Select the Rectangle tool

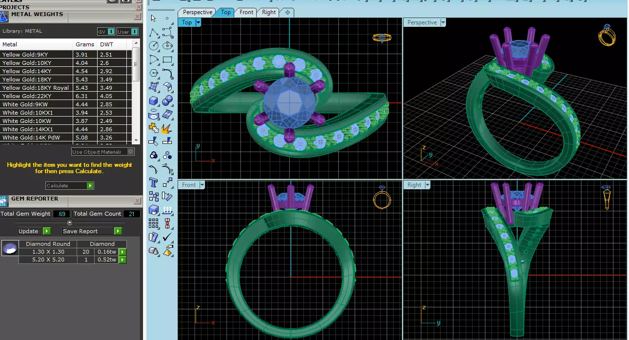[x=167, y=60]
